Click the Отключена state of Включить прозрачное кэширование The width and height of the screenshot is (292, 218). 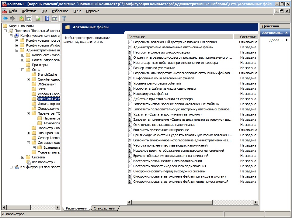248,130
